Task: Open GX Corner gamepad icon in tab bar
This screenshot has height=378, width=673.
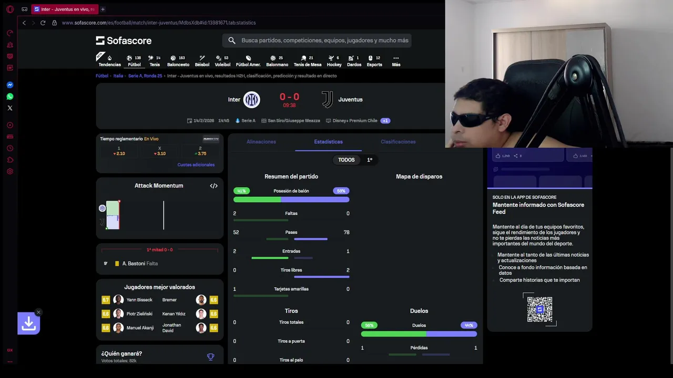Action: (24, 9)
